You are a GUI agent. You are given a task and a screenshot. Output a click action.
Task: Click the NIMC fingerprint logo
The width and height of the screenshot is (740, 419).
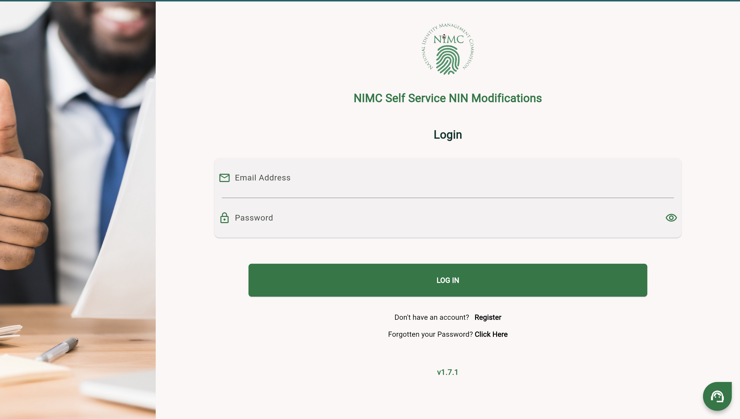click(x=448, y=49)
